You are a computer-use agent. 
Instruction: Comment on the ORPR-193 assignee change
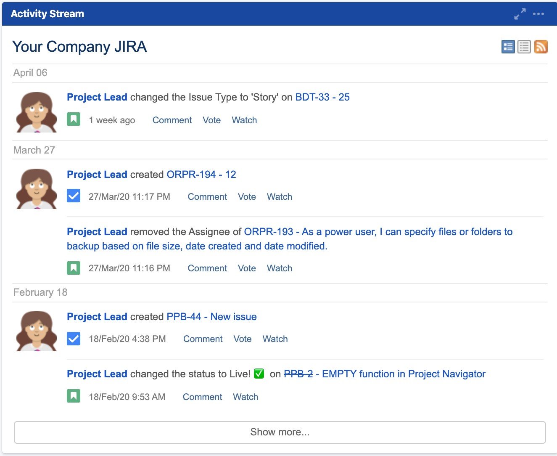pyautogui.click(x=207, y=268)
